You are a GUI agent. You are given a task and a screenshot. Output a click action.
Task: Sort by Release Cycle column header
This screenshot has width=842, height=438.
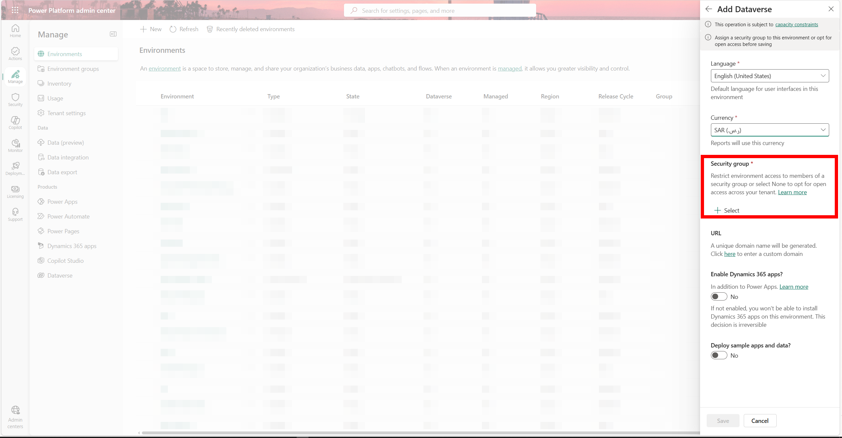coord(616,96)
